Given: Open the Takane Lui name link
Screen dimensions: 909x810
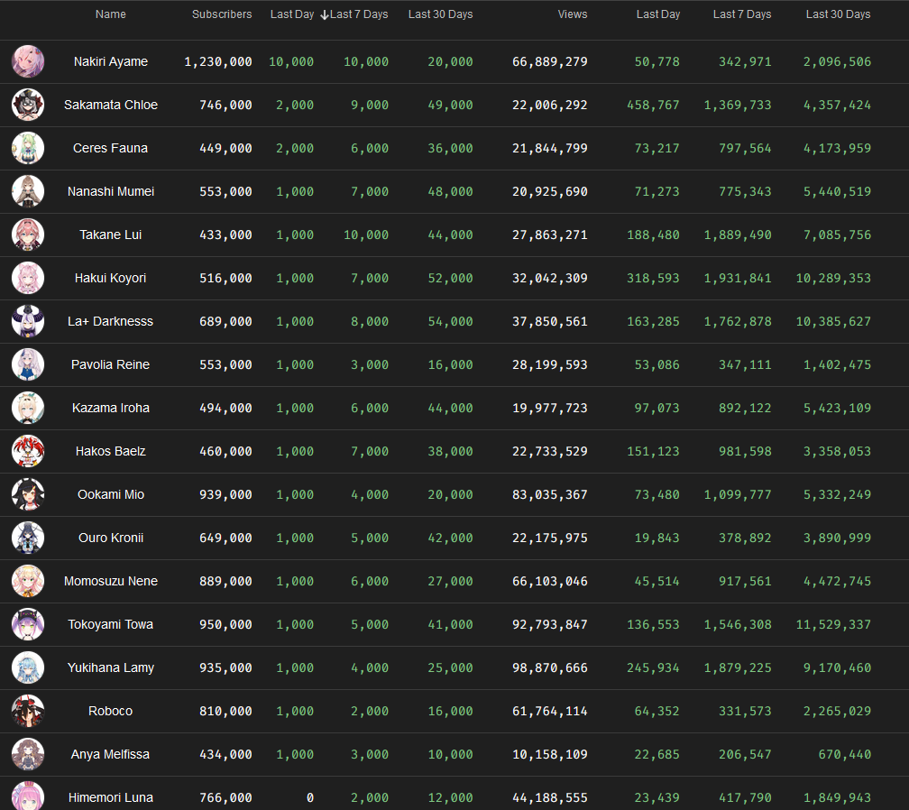Looking at the screenshot, I should 111,235.
